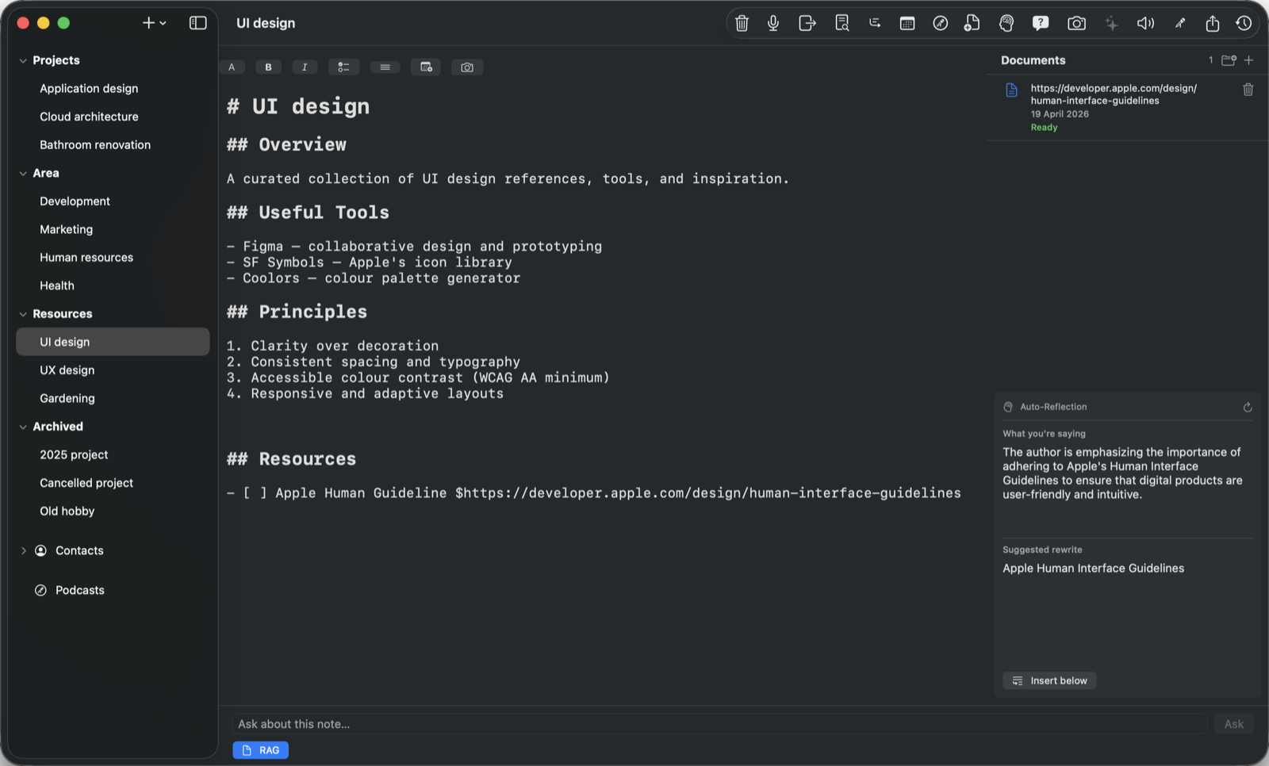Start voice dictation with the microphone icon
1269x766 pixels.
click(773, 23)
